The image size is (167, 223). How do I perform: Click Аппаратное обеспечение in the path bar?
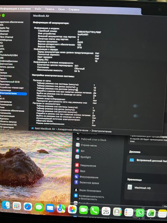tap(73, 130)
